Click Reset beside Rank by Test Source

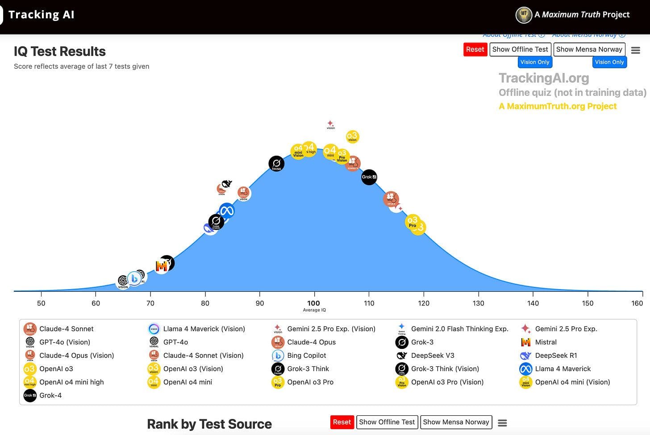(x=342, y=422)
